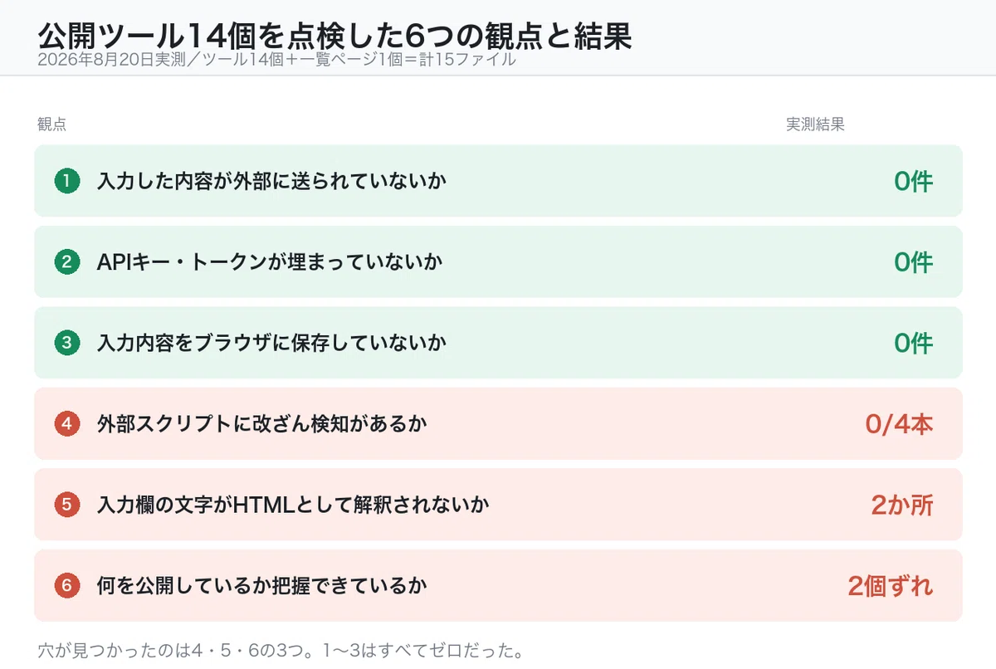Click the 0/4本 result value
The image size is (996, 669).
[899, 424]
